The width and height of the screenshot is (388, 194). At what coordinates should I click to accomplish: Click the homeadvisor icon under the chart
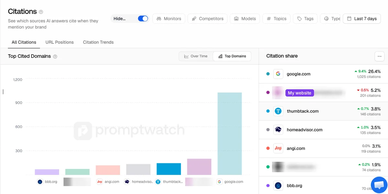click(127, 182)
